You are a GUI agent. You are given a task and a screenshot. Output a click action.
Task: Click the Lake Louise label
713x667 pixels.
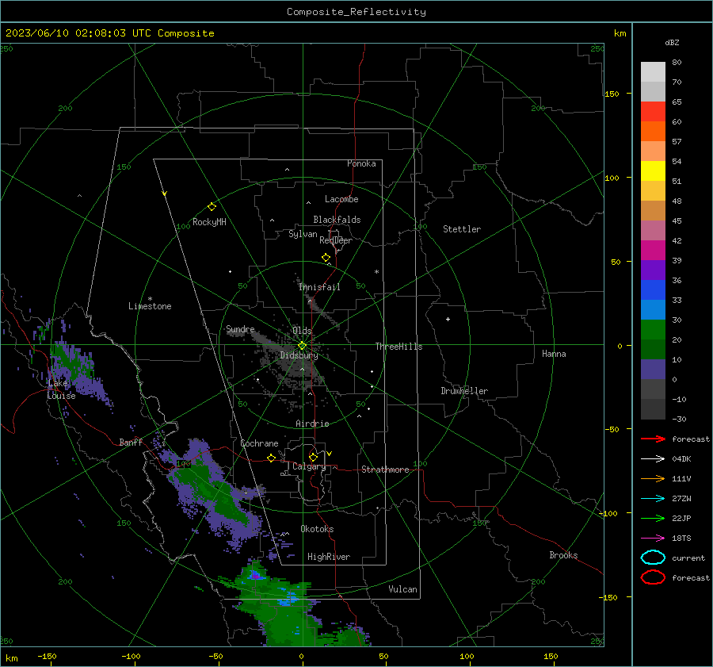point(61,389)
